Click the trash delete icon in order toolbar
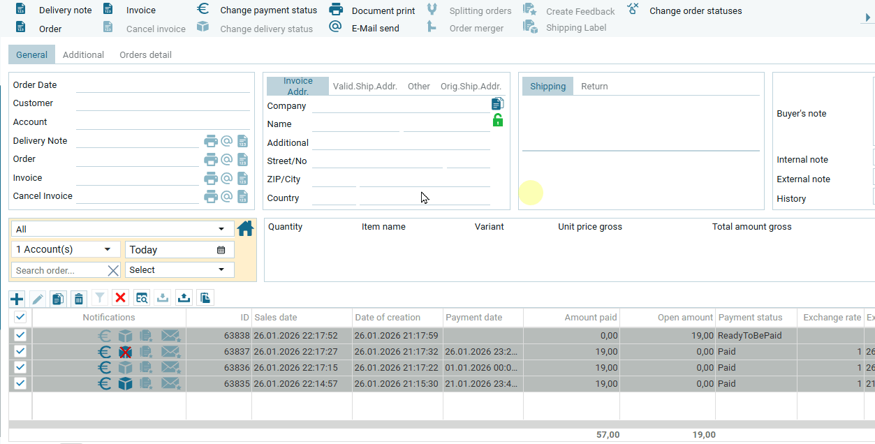 pyautogui.click(x=79, y=299)
